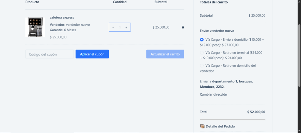Apply coupon with Aplicar el cupón button
This screenshot has height=133, width=301.
pyautogui.click(x=92, y=54)
